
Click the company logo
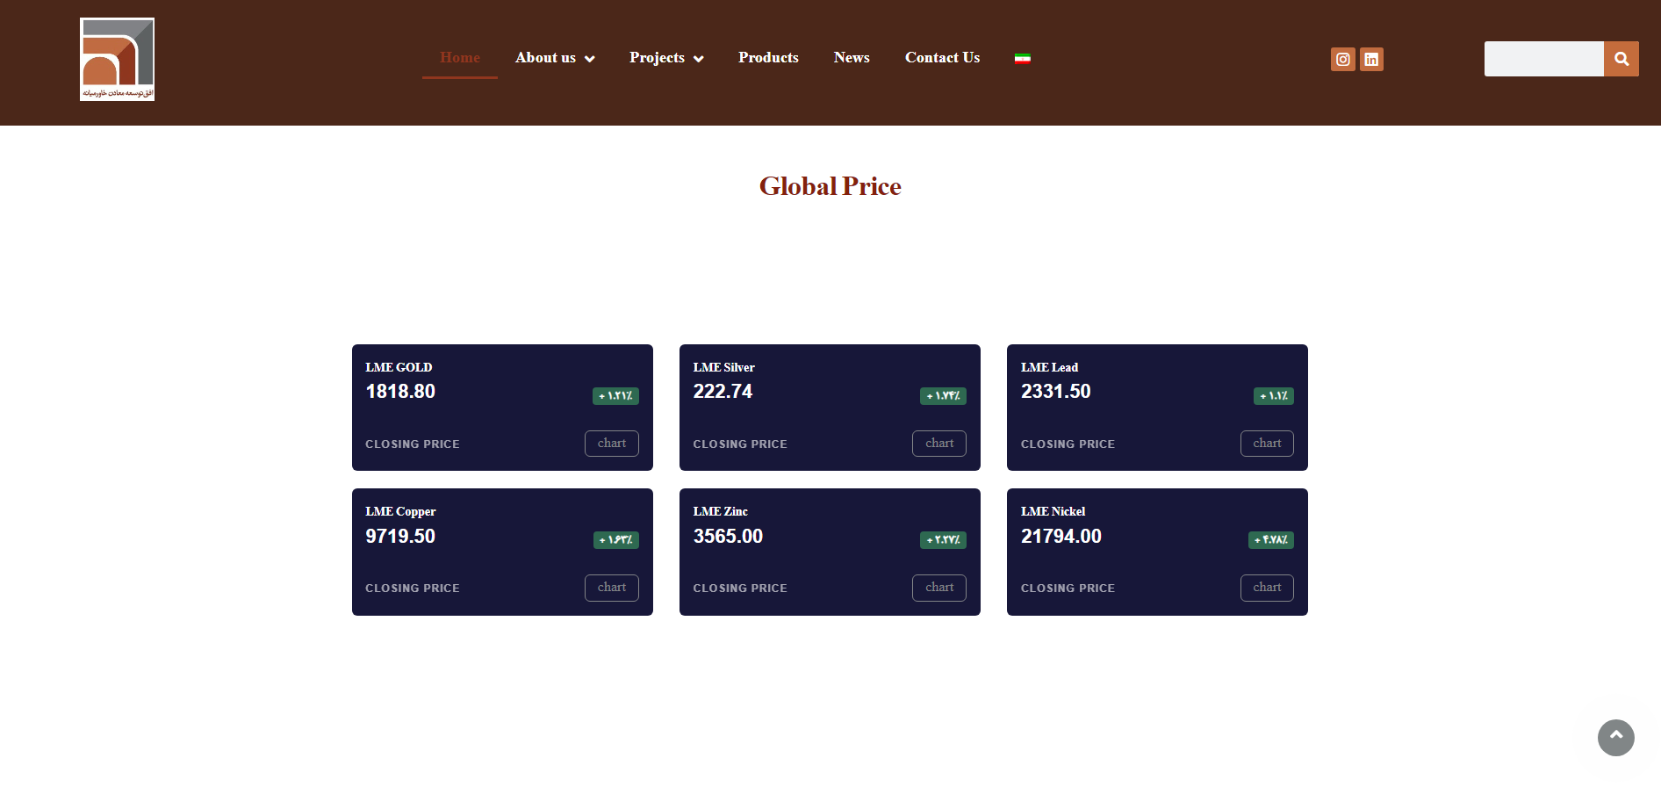117,59
